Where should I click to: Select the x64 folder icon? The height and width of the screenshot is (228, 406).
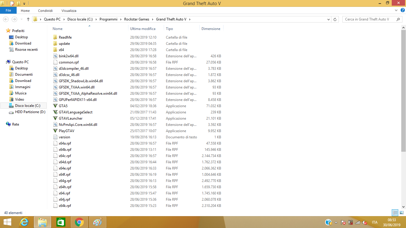(55, 50)
